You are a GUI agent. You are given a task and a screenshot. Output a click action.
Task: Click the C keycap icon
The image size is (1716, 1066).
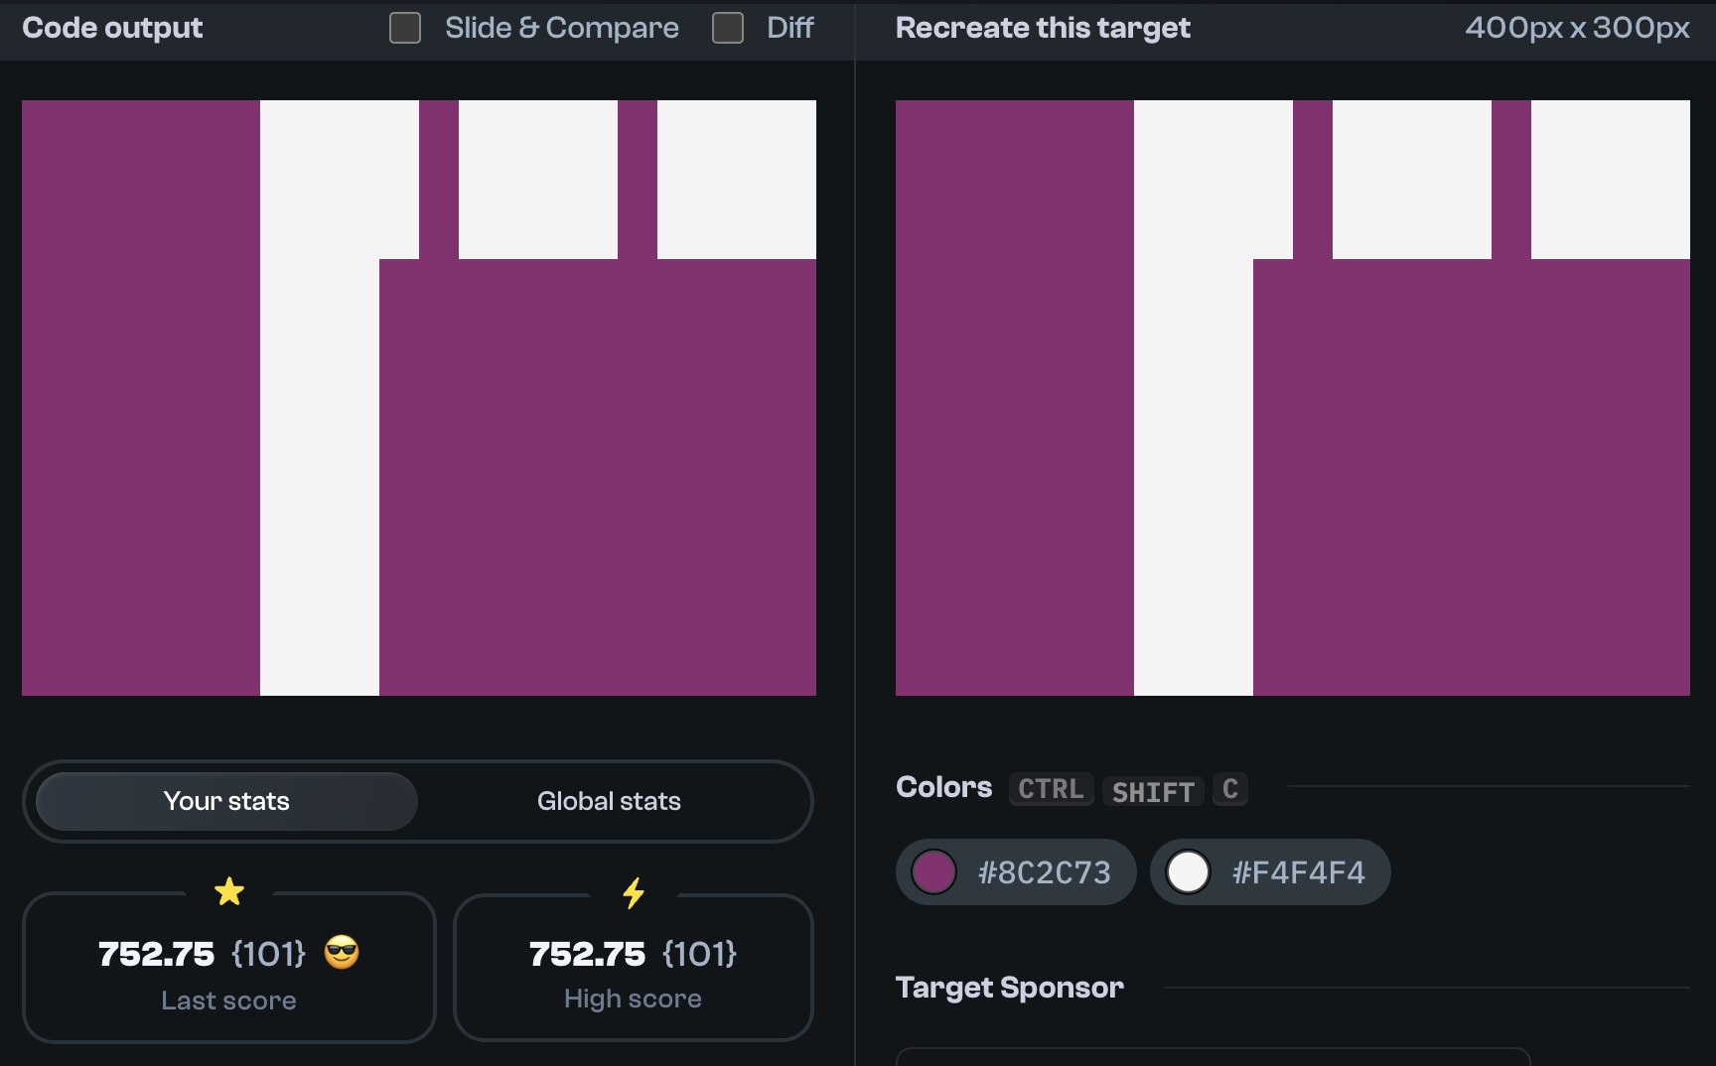(1229, 789)
